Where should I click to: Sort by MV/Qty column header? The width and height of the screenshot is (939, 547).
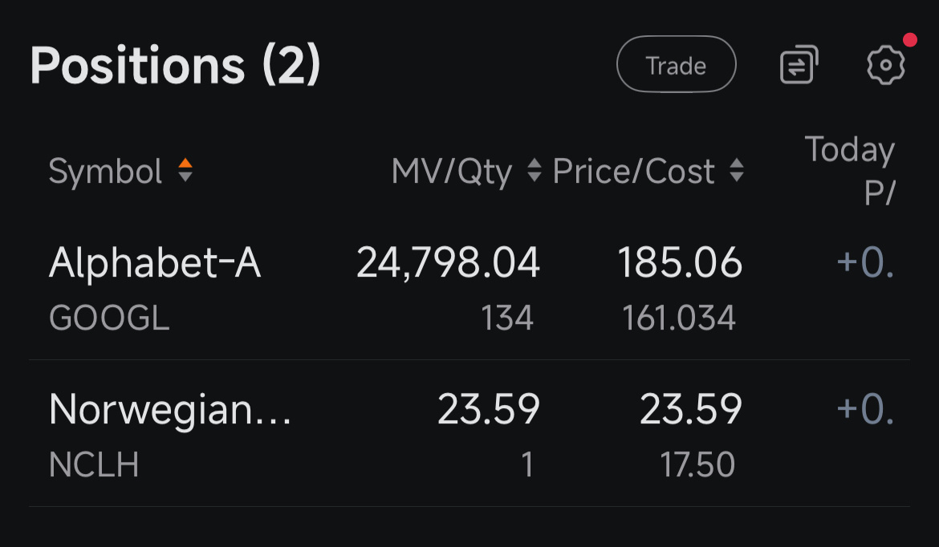click(x=451, y=171)
